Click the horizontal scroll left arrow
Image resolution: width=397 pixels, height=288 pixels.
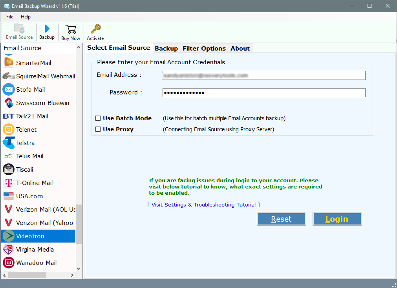(x=4, y=275)
